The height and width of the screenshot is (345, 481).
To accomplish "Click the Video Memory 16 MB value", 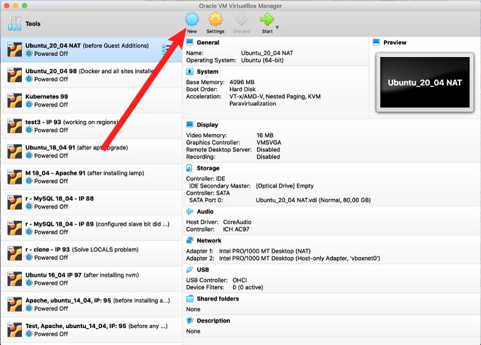I will tap(265, 135).
